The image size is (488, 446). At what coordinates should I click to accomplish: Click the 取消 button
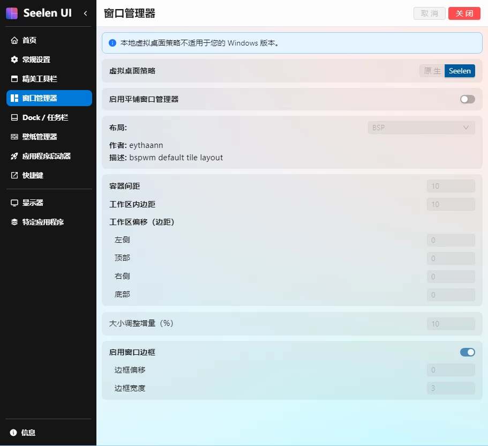(430, 13)
